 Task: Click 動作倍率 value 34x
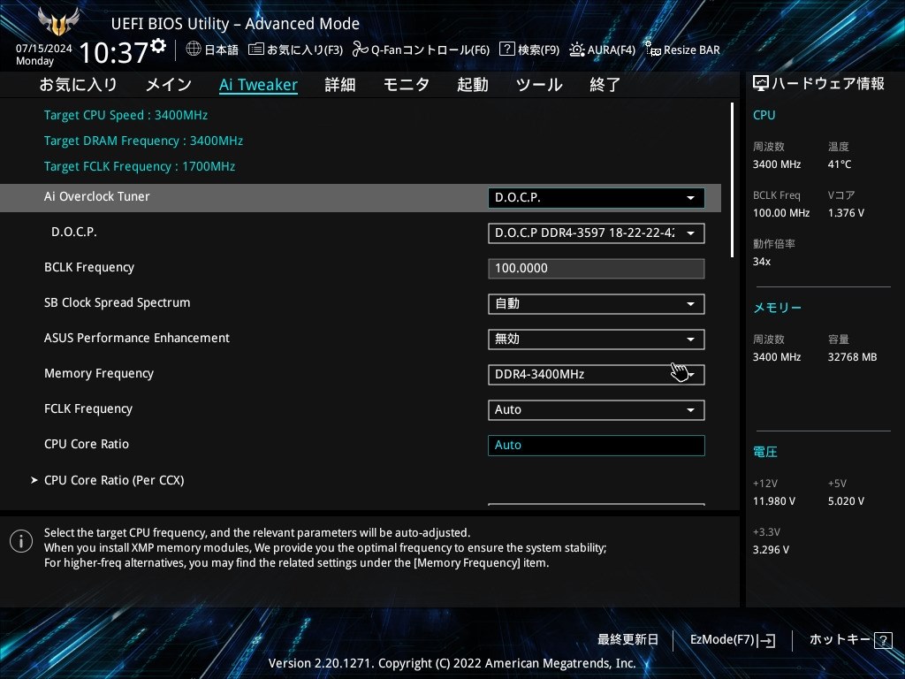(762, 262)
